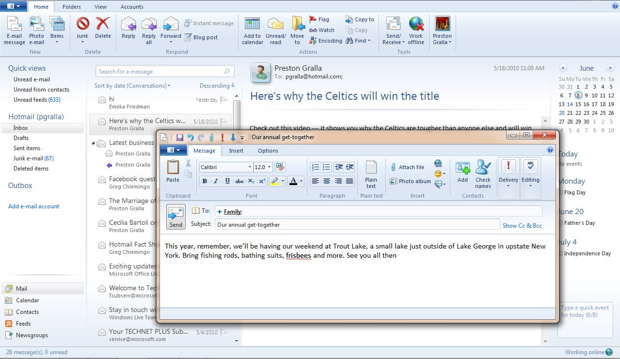
Task: Open Contacts in navigation pane
Action: point(27,312)
